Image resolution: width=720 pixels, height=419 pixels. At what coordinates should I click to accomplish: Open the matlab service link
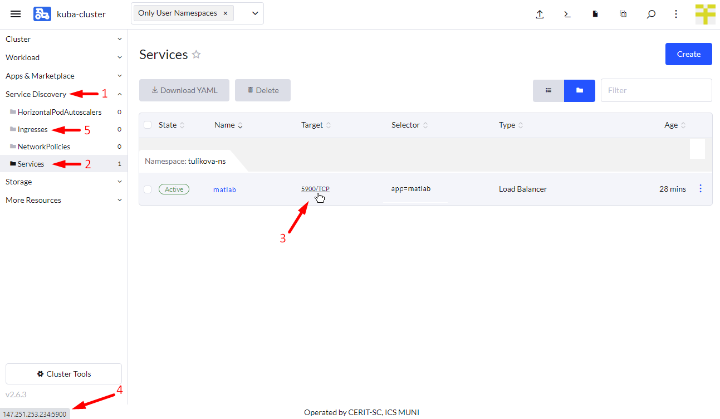224,190
